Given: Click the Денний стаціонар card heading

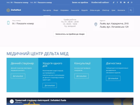Looking at the screenshot, I should click(x=22, y=63).
